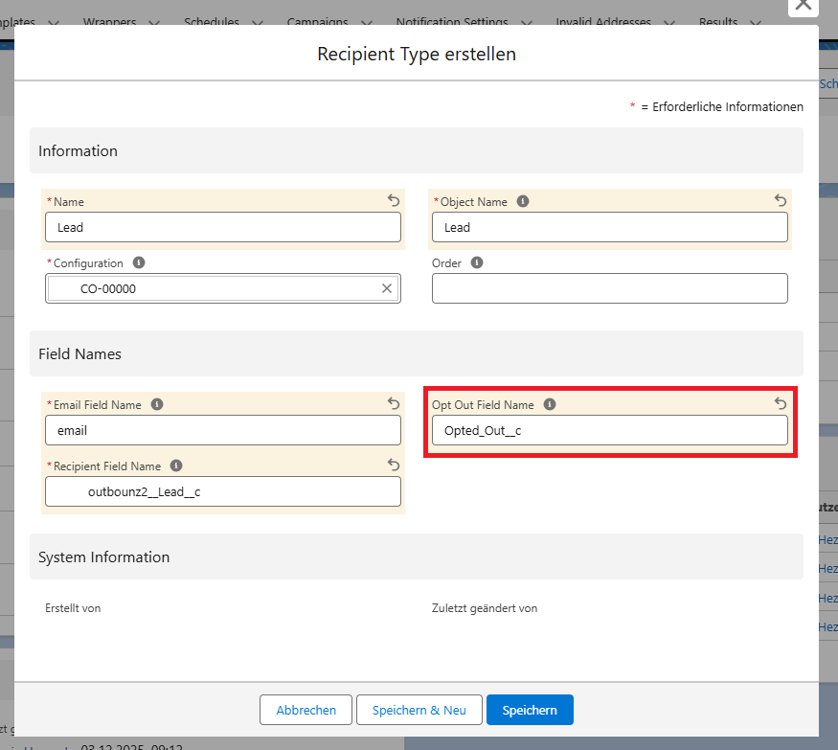This screenshot has height=750, width=838.
Task: Show help info for Order field
Action: pyautogui.click(x=477, y=262)
